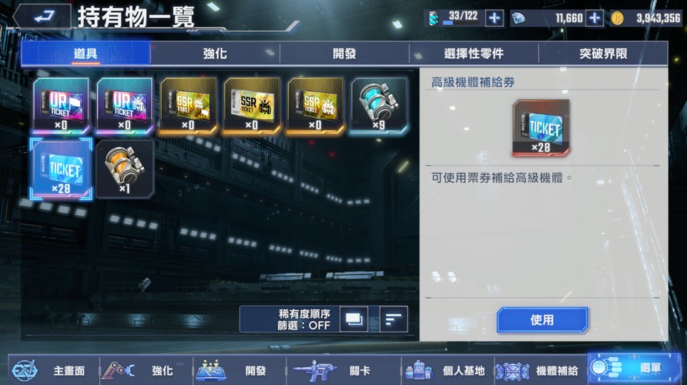
Task: Select the first UR ticket with flag icon
Action: (x=61, y=106)
